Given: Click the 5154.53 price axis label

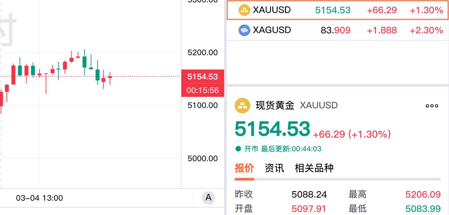Looking at the screenshot, I should [203, 76].
